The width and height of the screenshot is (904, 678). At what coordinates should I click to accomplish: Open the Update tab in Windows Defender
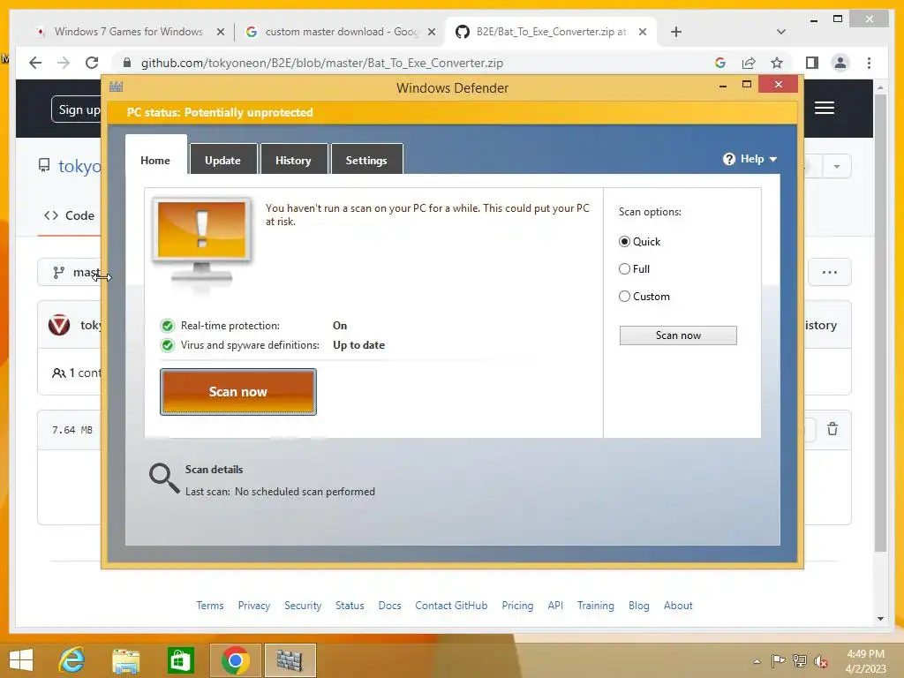222,161
